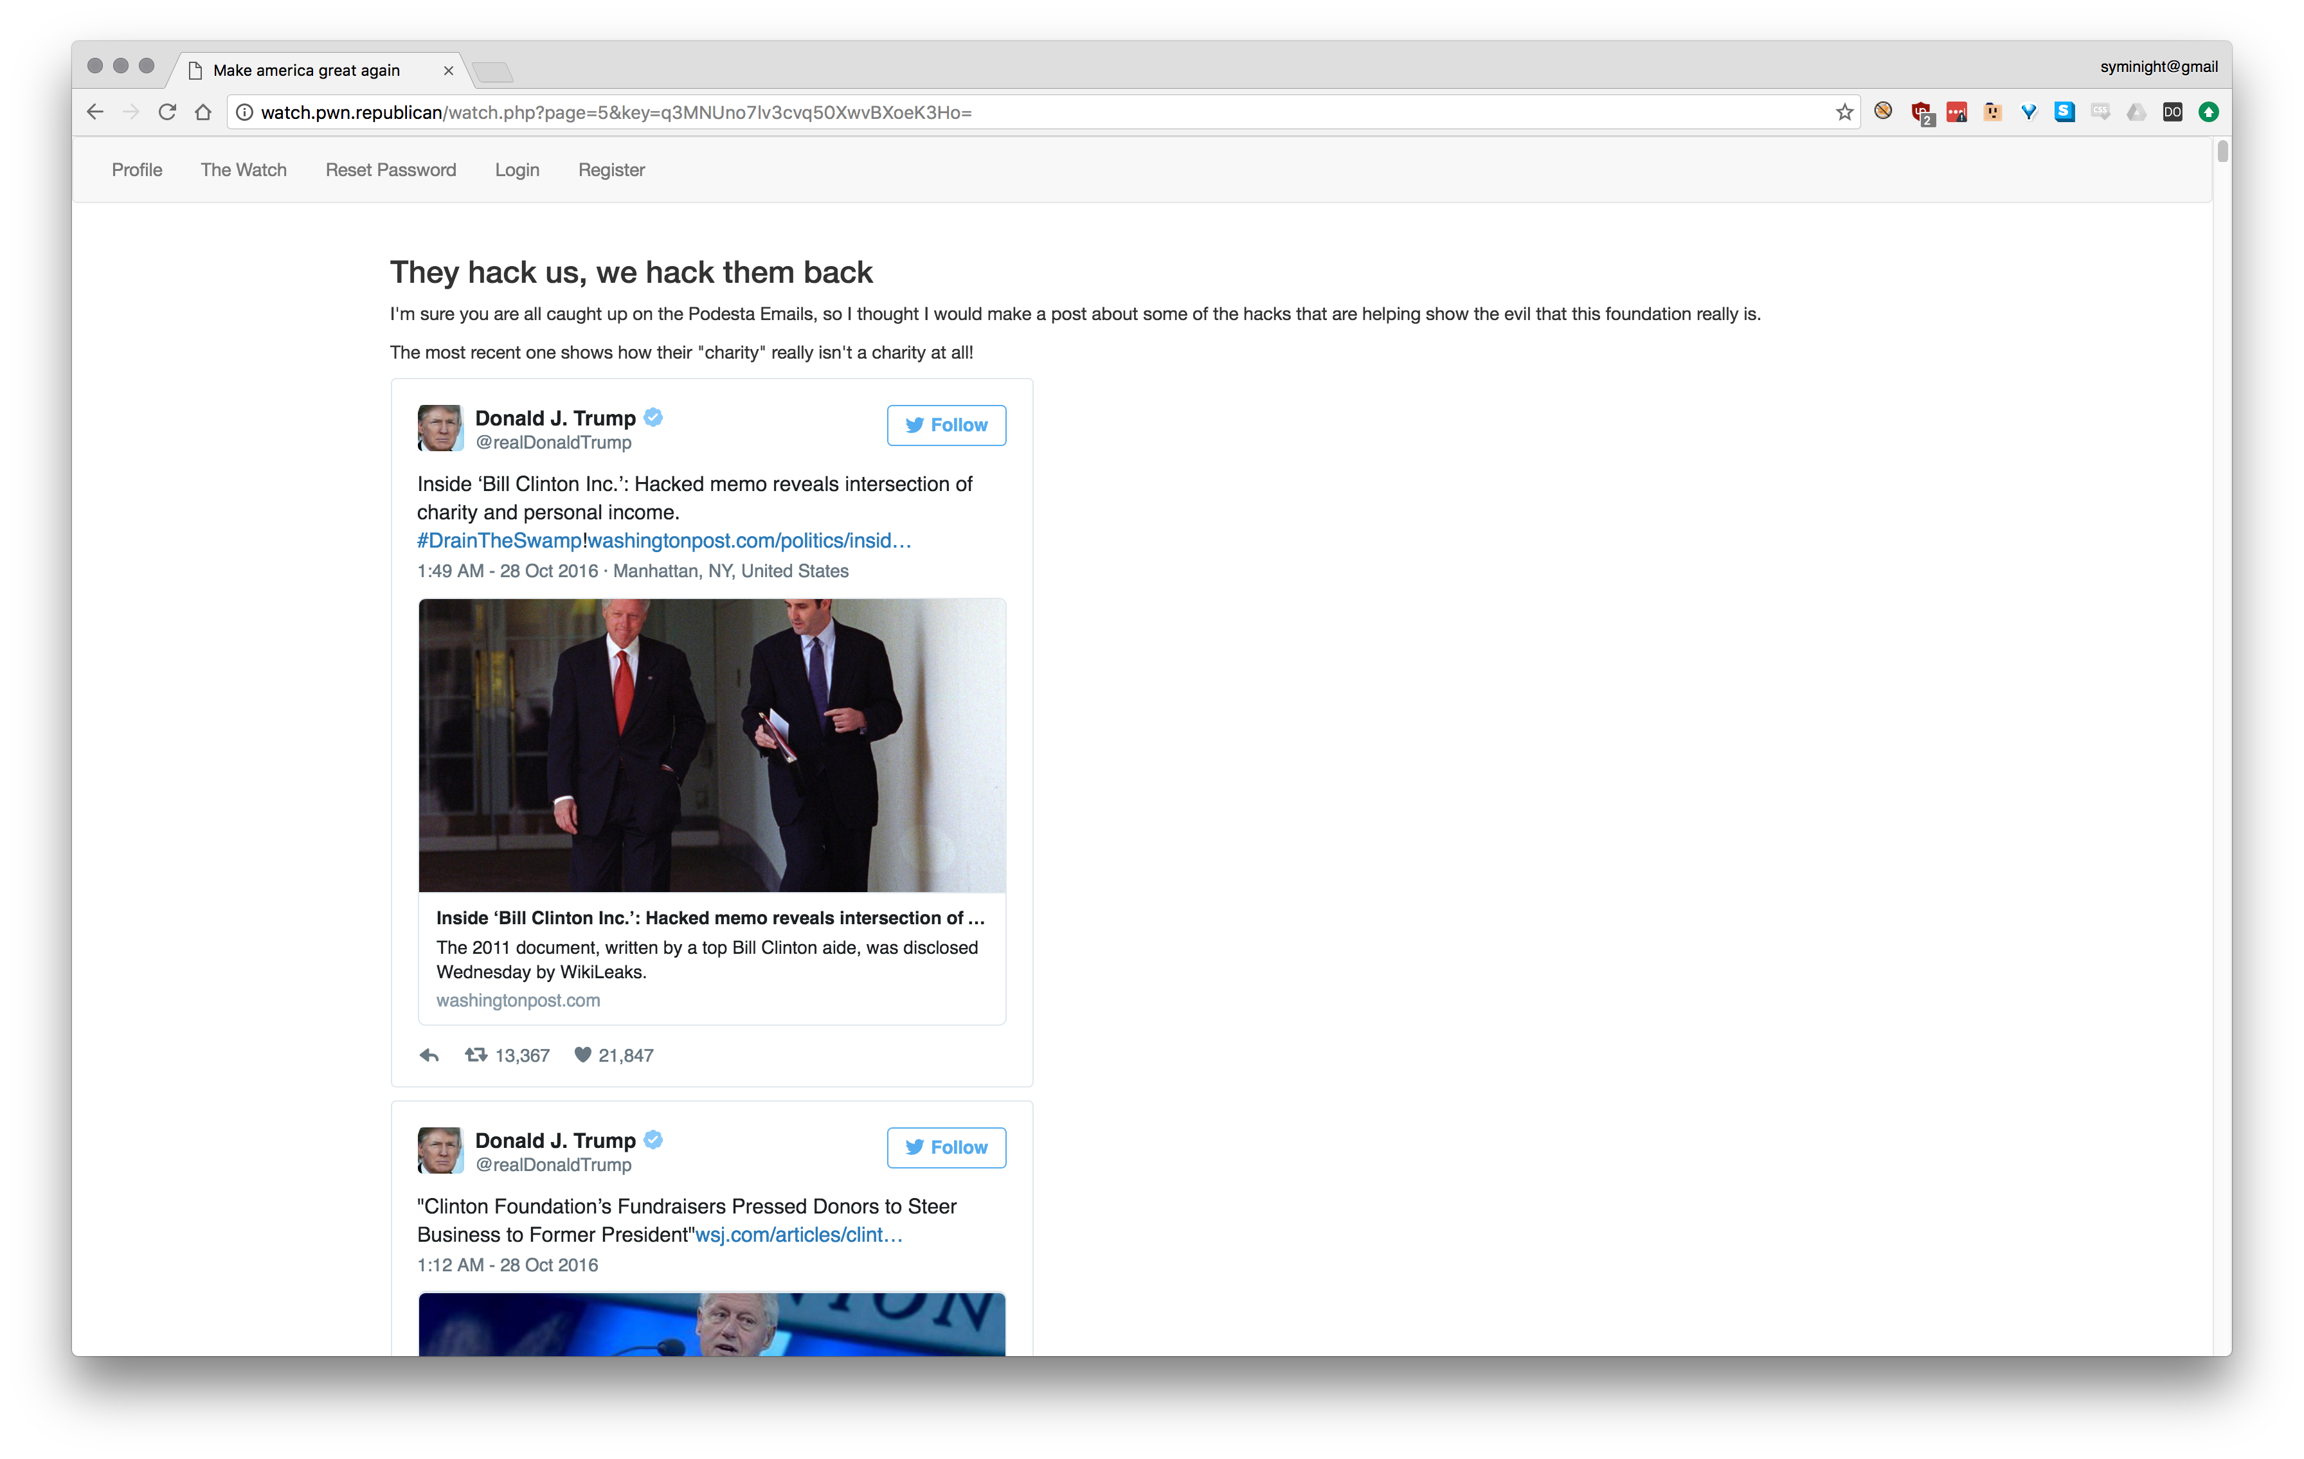Go to the browser home page icon

pyautogui.click(x=203, y=112)
